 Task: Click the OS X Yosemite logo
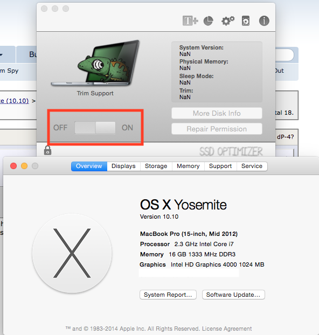pyautogui.click(x=72, y=253)
